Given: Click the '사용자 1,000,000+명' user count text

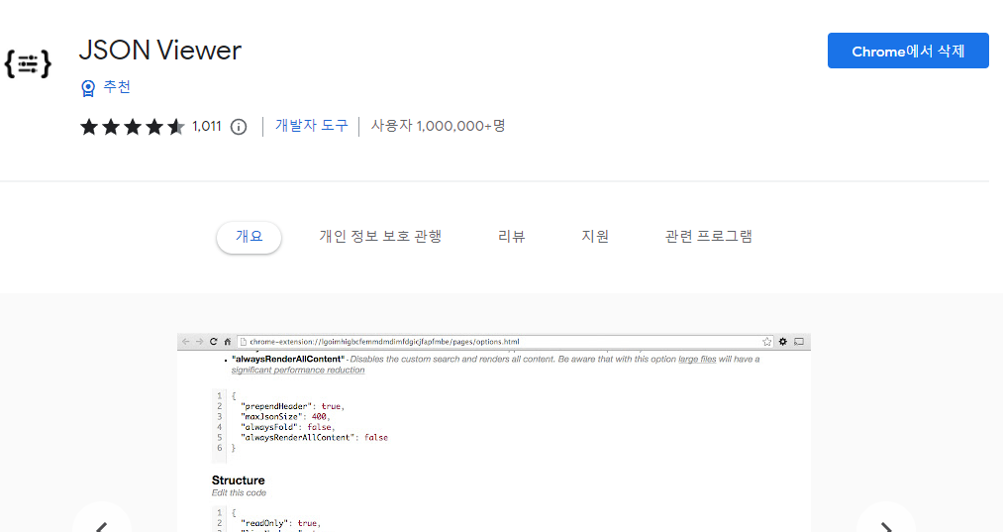Looking at the screenshot, I should click(x=439, y=126).
